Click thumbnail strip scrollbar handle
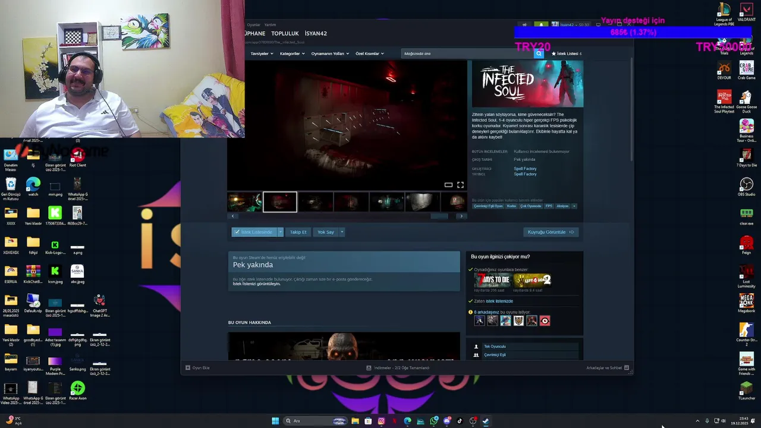The image size is (761, 428). [439, 216]
